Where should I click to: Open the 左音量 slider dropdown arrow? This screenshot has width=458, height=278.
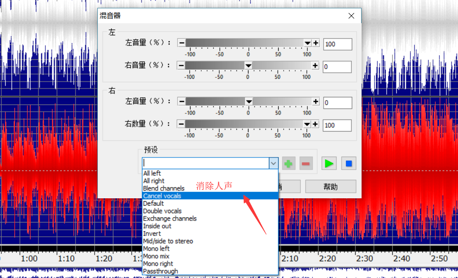click(x=307, y=42)
